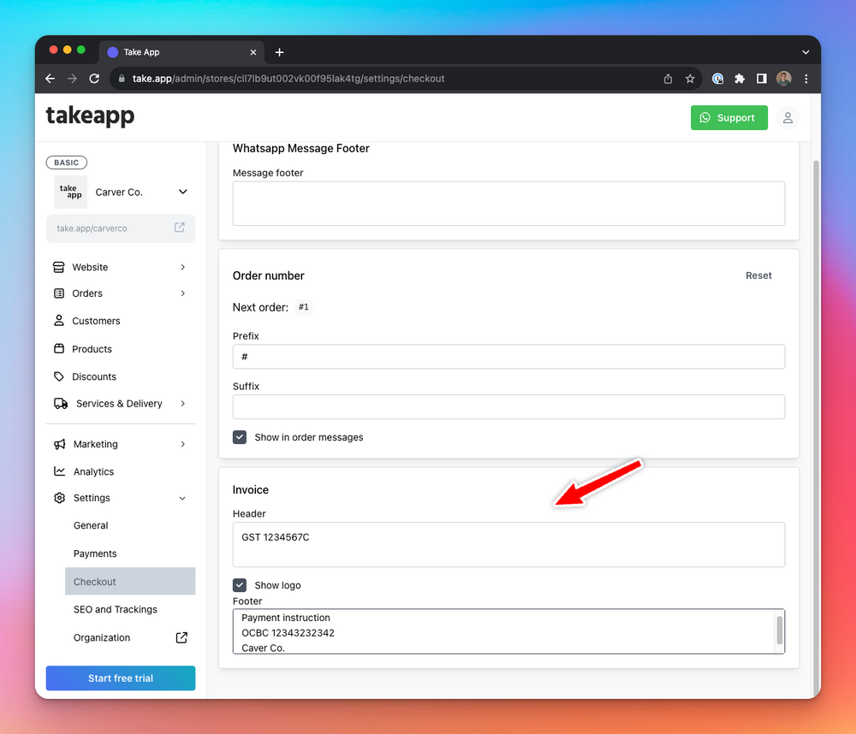Click the blue globe extension icon
The width and height of the screenshot is (856, 734).
point(718,79)
